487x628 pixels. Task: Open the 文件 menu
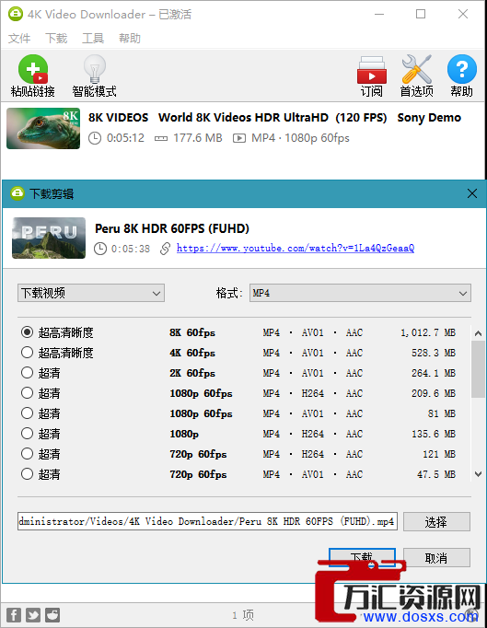(19, 39)
